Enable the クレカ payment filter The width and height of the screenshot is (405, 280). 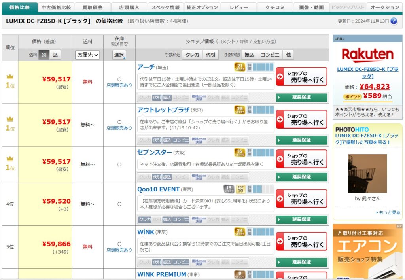tap(192, 55)
